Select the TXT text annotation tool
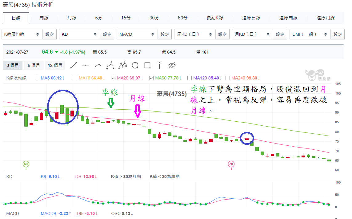 (x=160, y=65)
